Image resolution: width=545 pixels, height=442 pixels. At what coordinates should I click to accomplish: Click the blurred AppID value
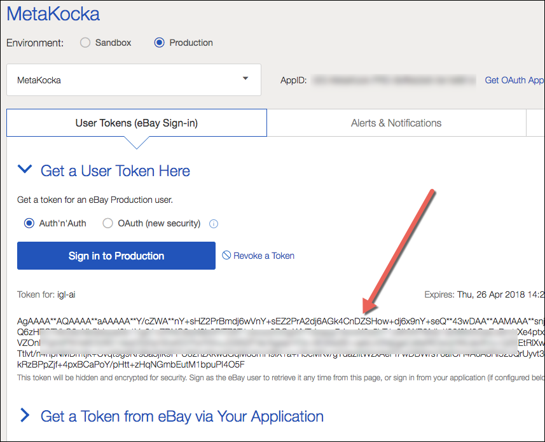pyautogui.click(x=393, y=80)
